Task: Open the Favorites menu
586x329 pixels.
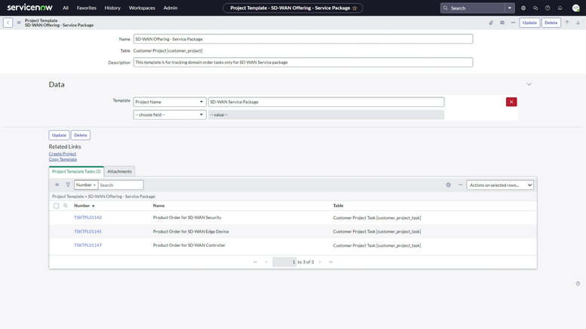Action: coord(86,8)
